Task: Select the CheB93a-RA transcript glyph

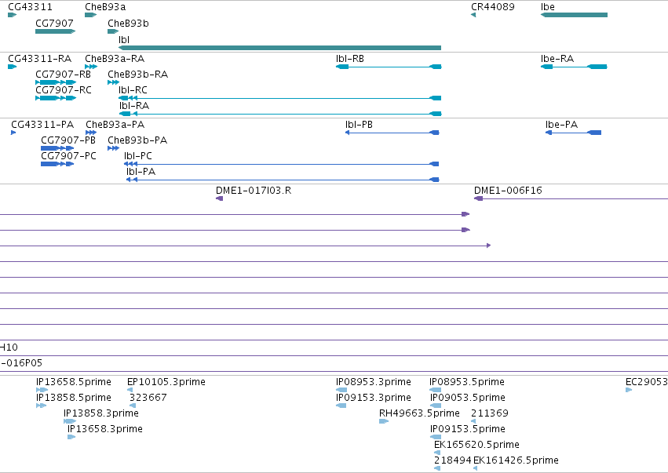Action: coord(91,67)
